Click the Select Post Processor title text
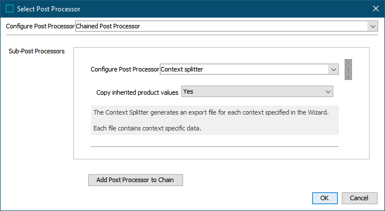Image resolution: width=385 pixels, height=211 pixels. pyautogui.click(x=48, y=9)
